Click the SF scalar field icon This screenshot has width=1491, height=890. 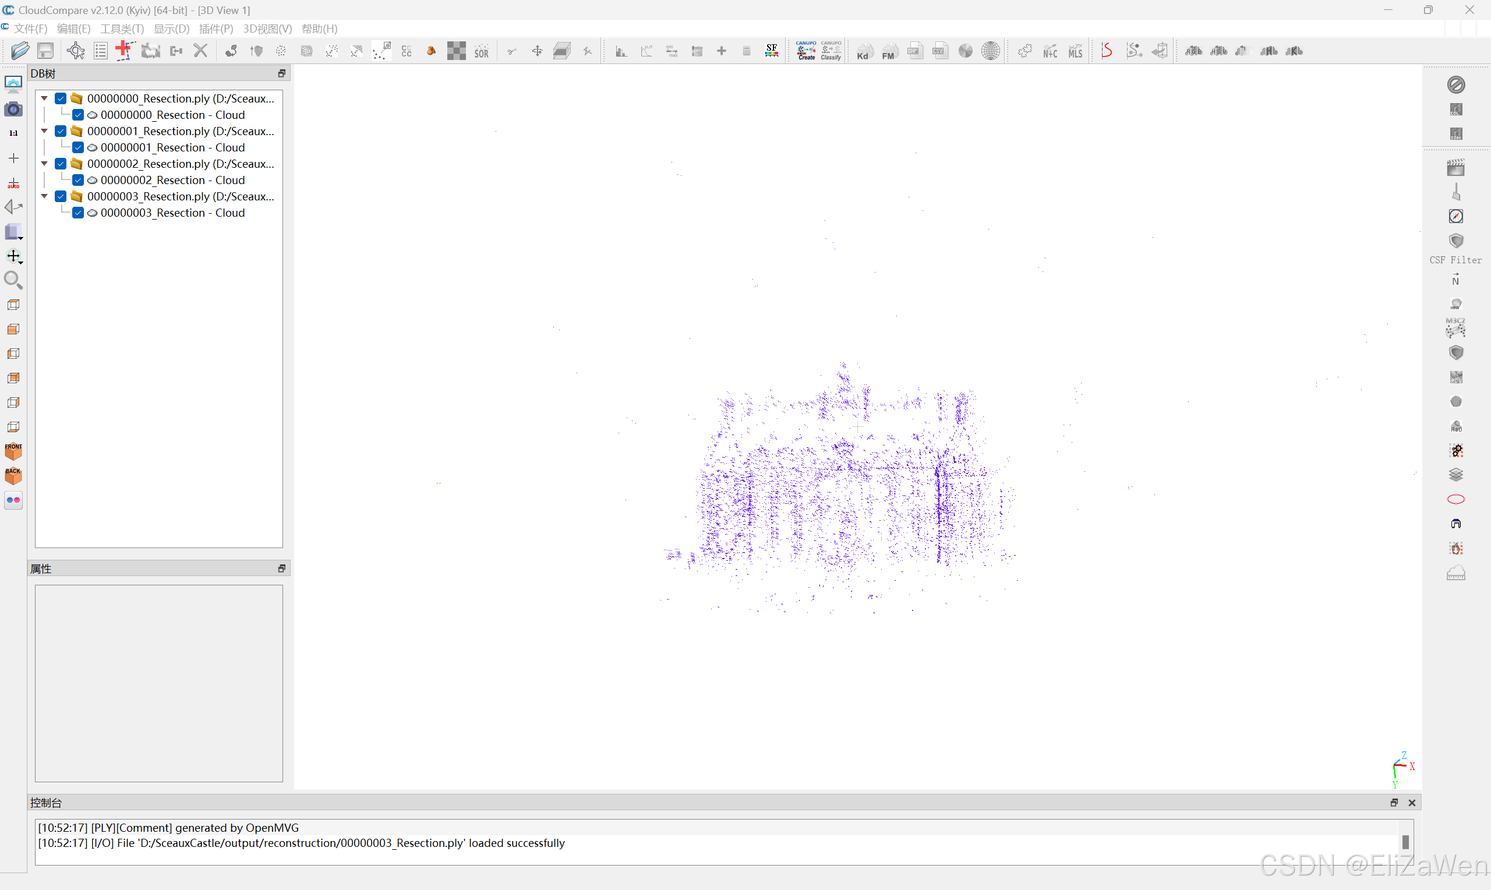pyautogui.click(x=772, y=51)
